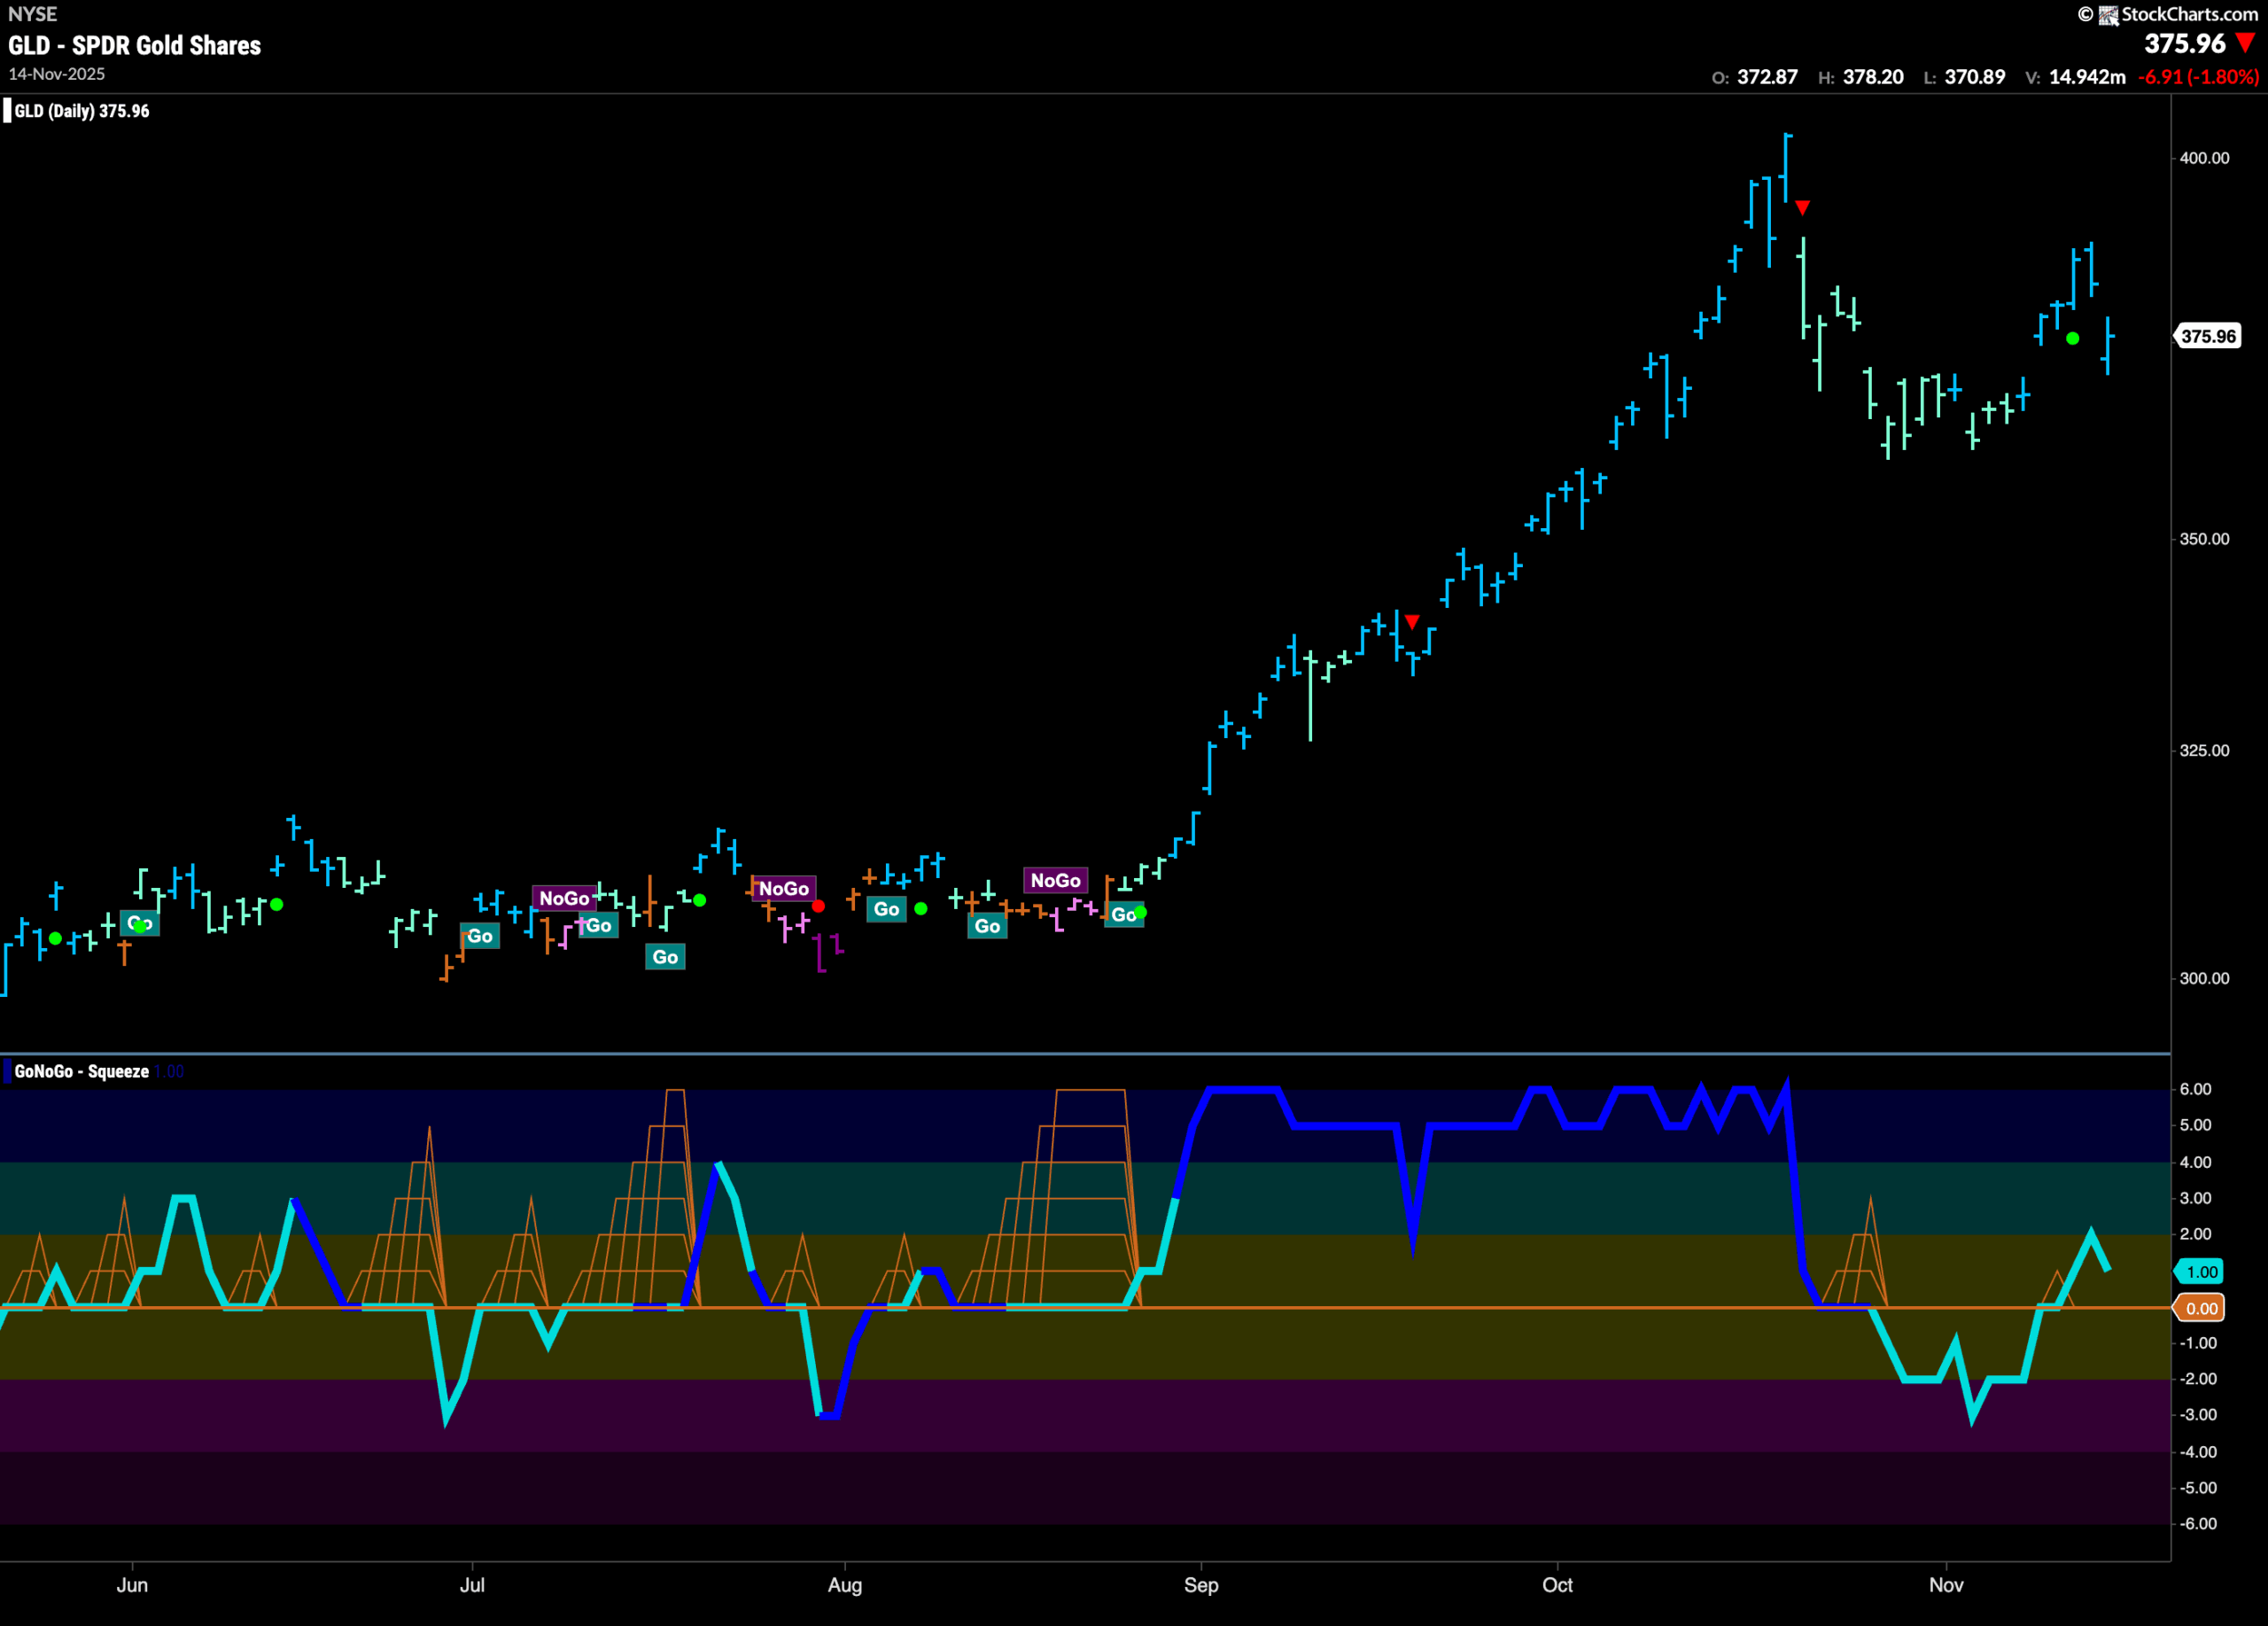Screen dimensions: 2268x1626
Task: Click the Nov month label
Action: [x=1946, y=1585]
